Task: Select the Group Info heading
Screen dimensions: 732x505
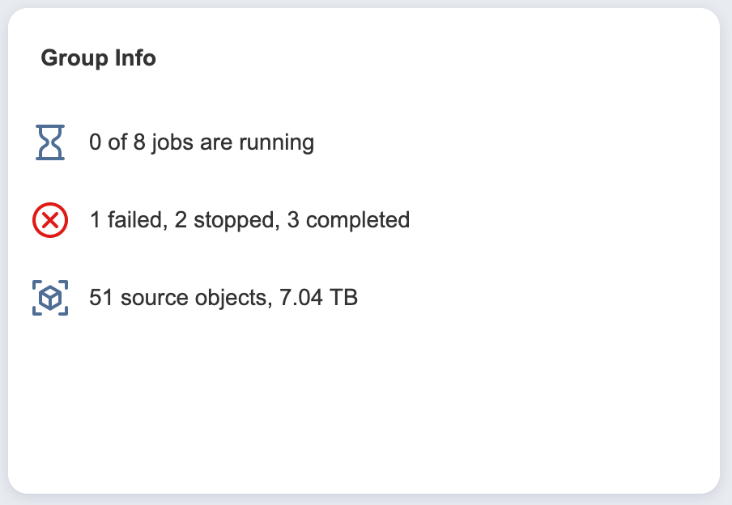Action: pos(99,58)
